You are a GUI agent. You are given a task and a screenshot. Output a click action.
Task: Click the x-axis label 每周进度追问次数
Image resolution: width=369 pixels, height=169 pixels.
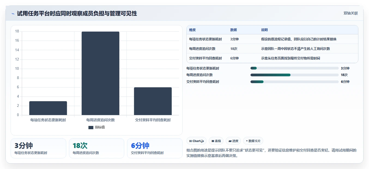[x=101, y=120]
